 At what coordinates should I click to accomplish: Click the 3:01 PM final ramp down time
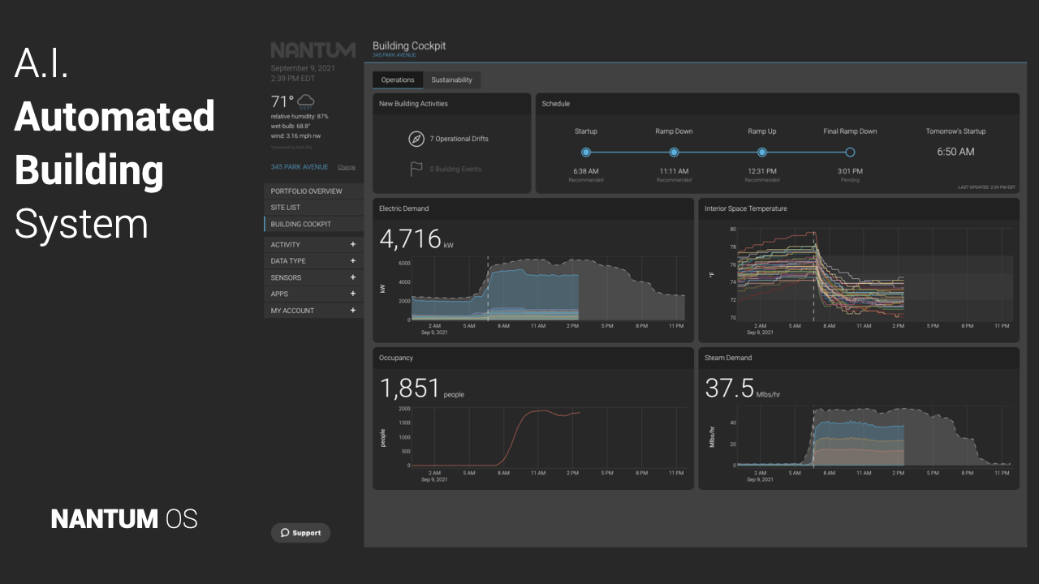[x=850, y=171]
